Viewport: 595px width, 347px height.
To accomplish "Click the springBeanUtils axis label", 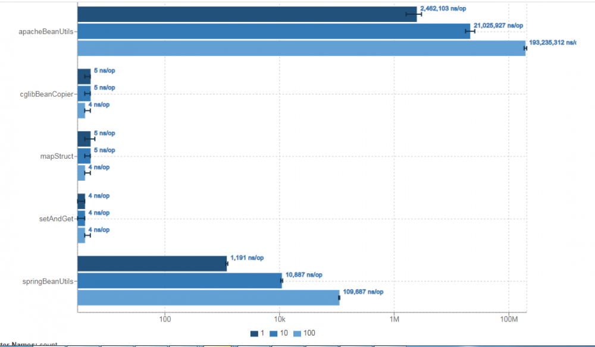I will (x=48, y=281).
